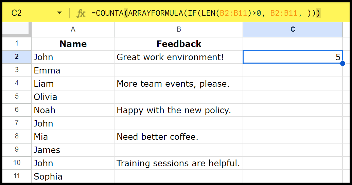Viewport: 352px width, 185px height.
Task: Select the Feedback header cell
Action: [178, 44]
